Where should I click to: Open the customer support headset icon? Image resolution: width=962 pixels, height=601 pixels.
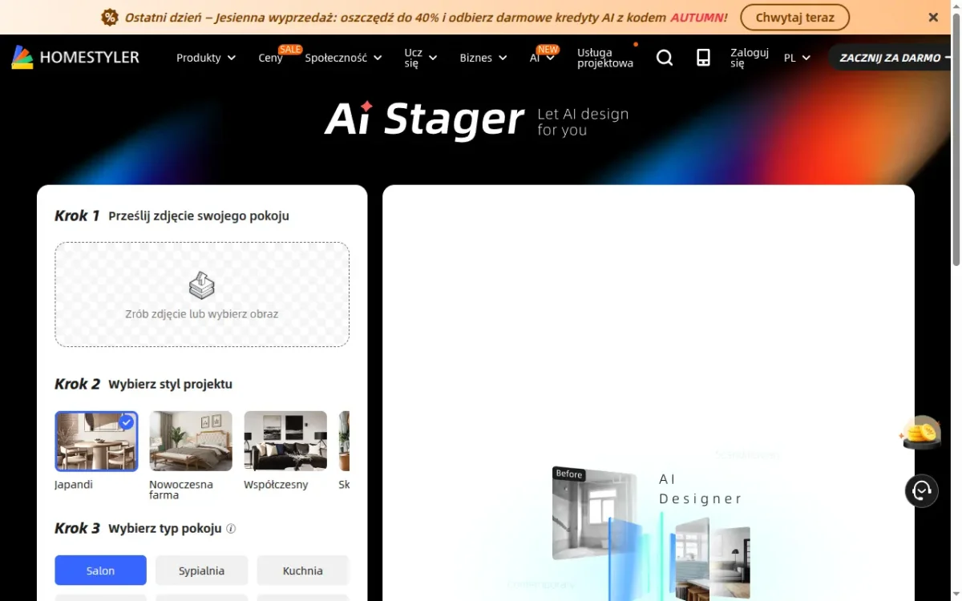[x=922, y=490]
